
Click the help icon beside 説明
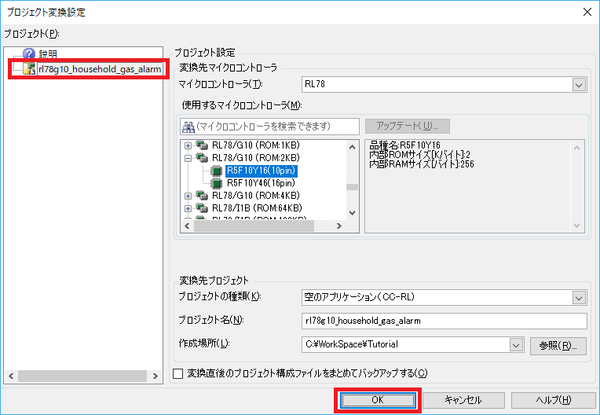pyautogui.click(x=29, y=53)
